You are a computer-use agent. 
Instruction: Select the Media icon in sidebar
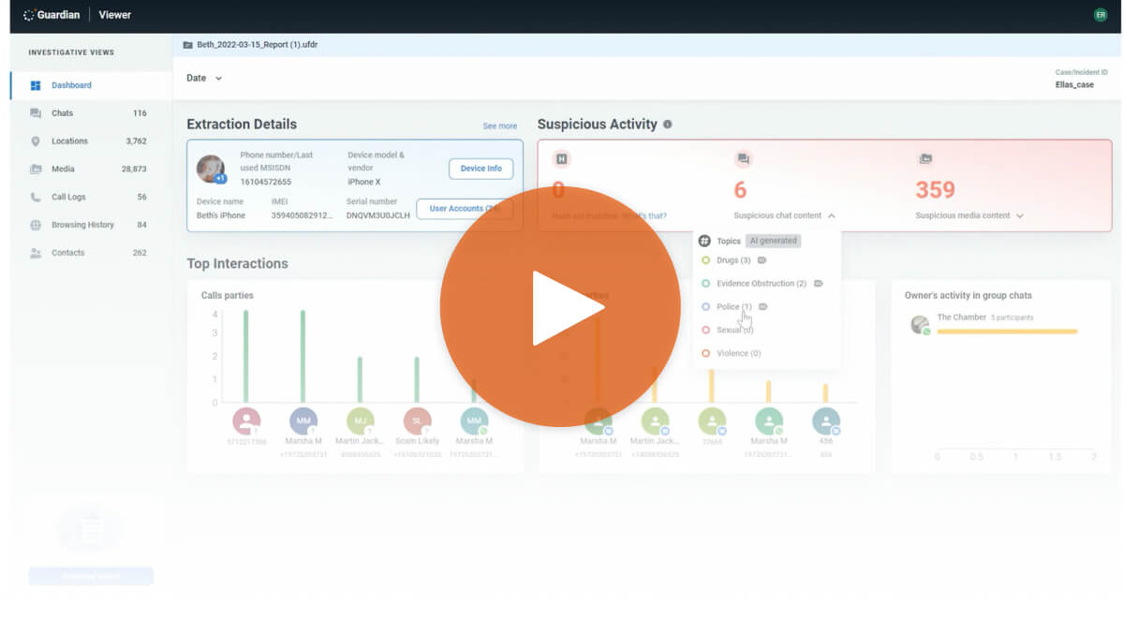(x=36, y=170)
